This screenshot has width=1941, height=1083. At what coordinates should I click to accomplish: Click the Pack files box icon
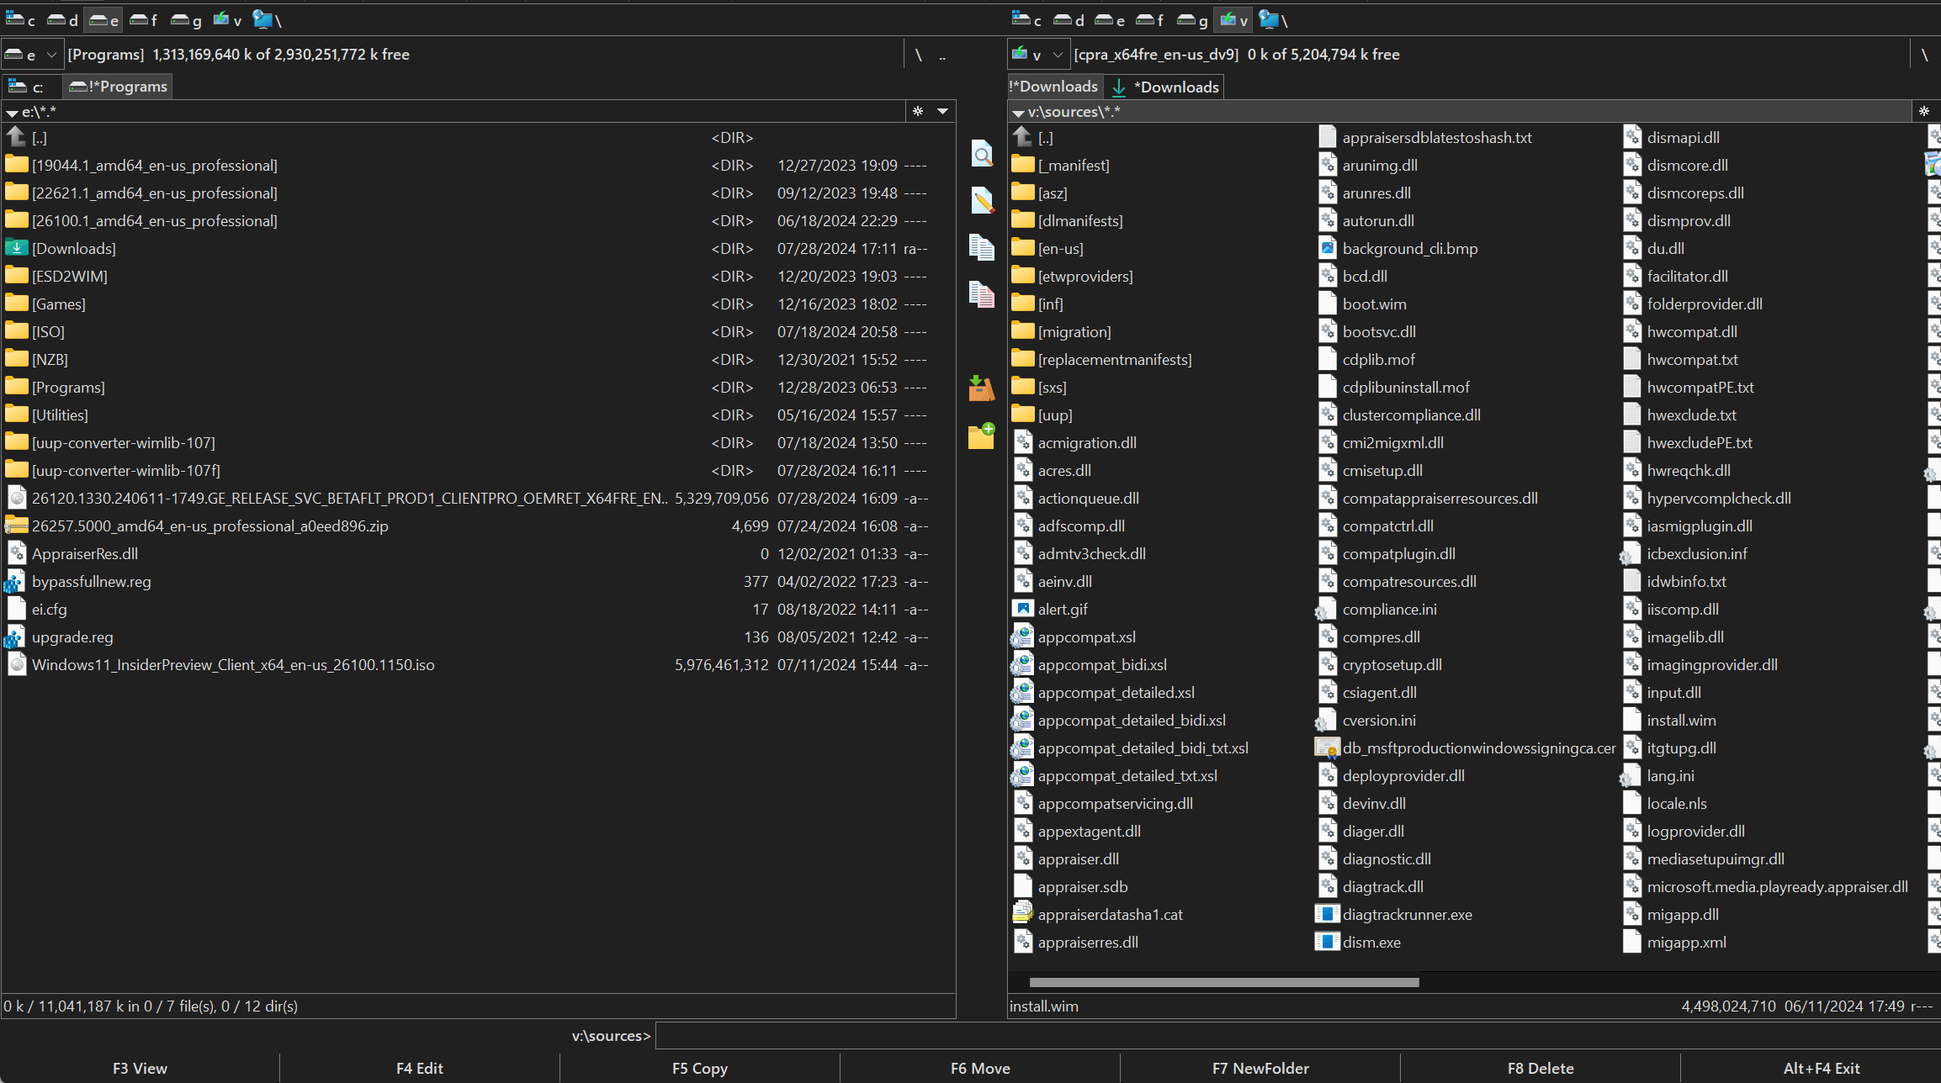click(981, 388)
